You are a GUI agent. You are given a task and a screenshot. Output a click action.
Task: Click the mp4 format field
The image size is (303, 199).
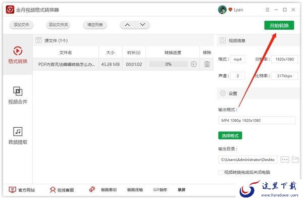coord(238,59)
